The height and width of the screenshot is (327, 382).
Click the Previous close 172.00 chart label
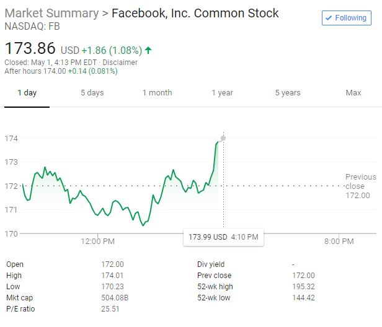pos(360,186)
